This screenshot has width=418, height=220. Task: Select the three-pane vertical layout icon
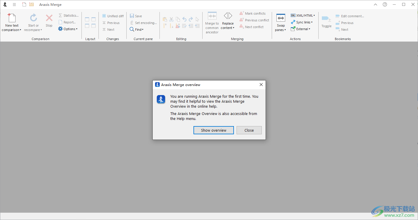94,19
